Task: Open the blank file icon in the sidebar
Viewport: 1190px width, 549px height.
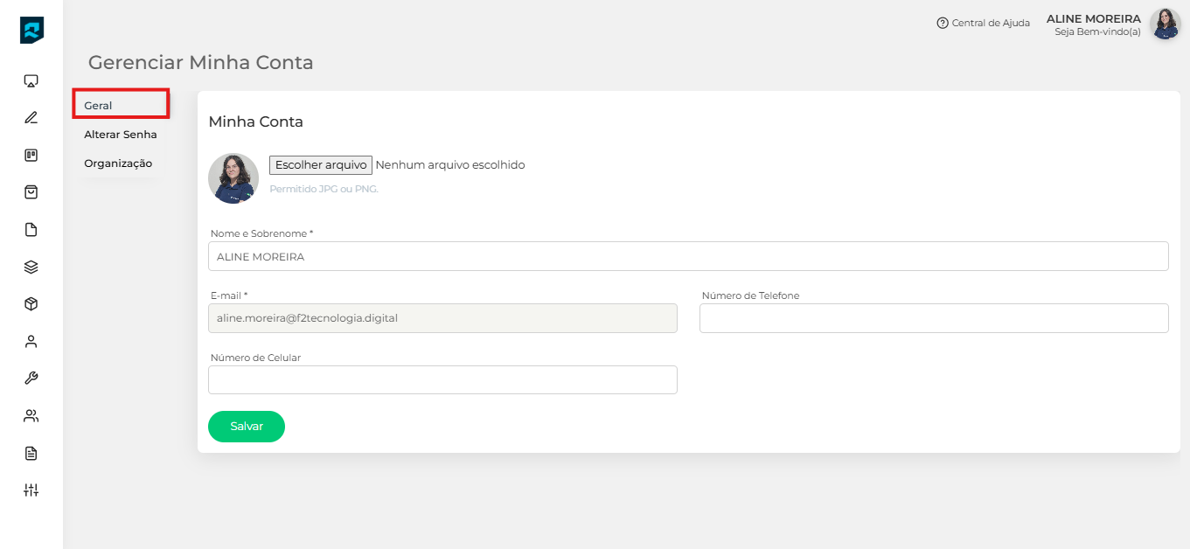Action: click(x=31, y=230)
